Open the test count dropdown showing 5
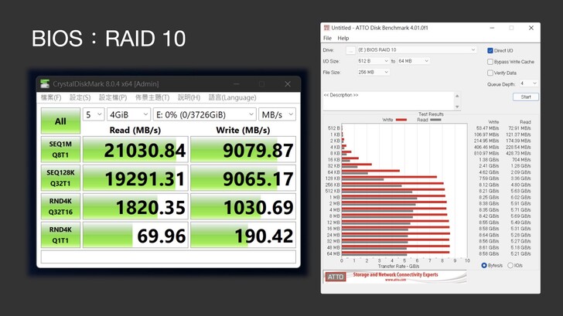Image resolution: width=563 pixels, height=316 pixels. point(94,115)
